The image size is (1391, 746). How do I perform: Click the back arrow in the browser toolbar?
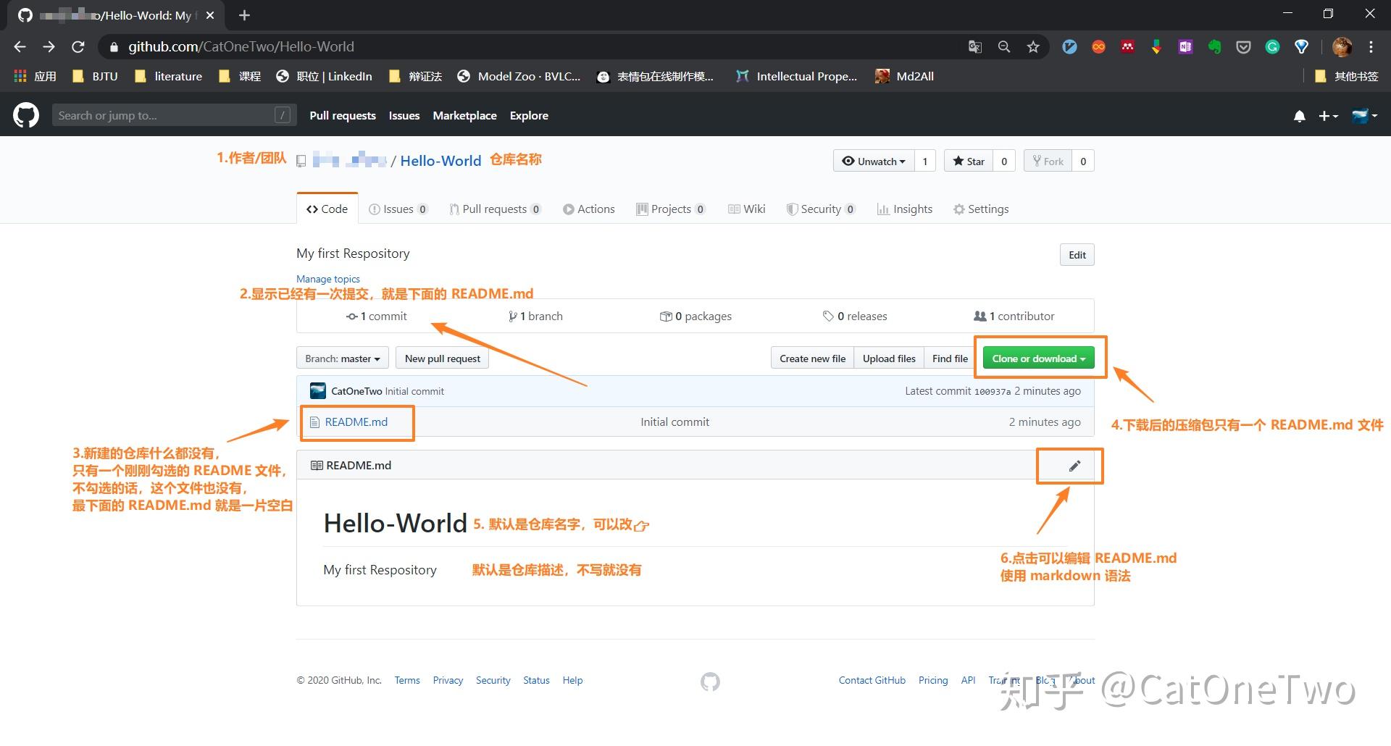click(19, 46)
